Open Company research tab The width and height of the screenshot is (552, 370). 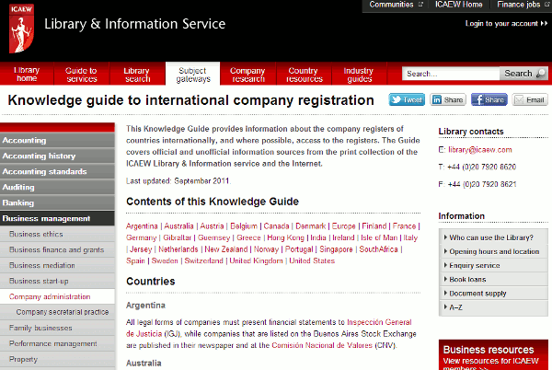[247, 75]
